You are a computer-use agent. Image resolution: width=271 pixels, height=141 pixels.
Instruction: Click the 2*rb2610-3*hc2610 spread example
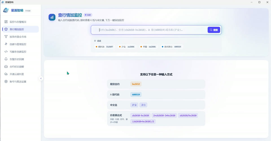click(164, 115)
